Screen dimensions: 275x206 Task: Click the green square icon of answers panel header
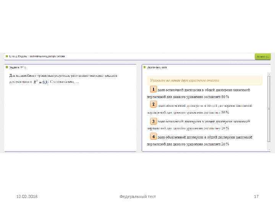[144, 67]
